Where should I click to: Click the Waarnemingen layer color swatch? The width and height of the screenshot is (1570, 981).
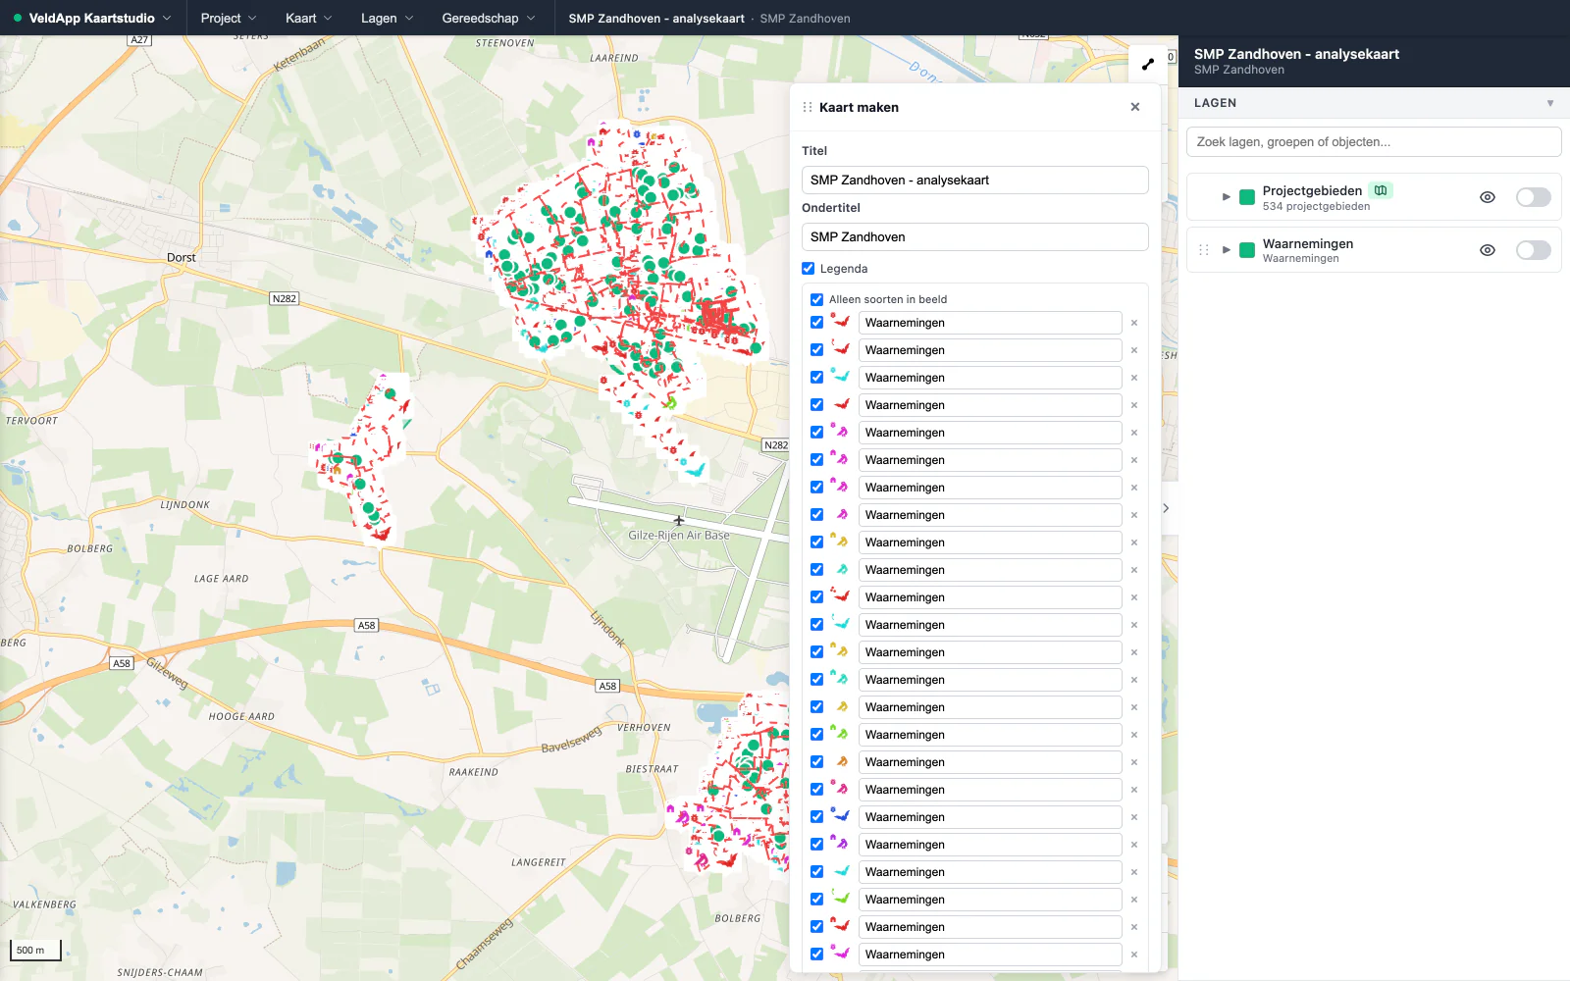[x=1247, y=250]
